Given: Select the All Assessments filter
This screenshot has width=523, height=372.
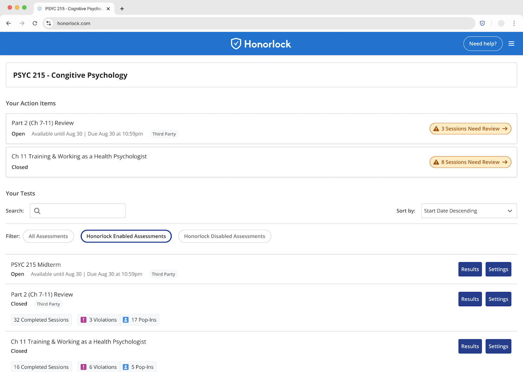Looking at the screenshot, I should tap(48, 236).
